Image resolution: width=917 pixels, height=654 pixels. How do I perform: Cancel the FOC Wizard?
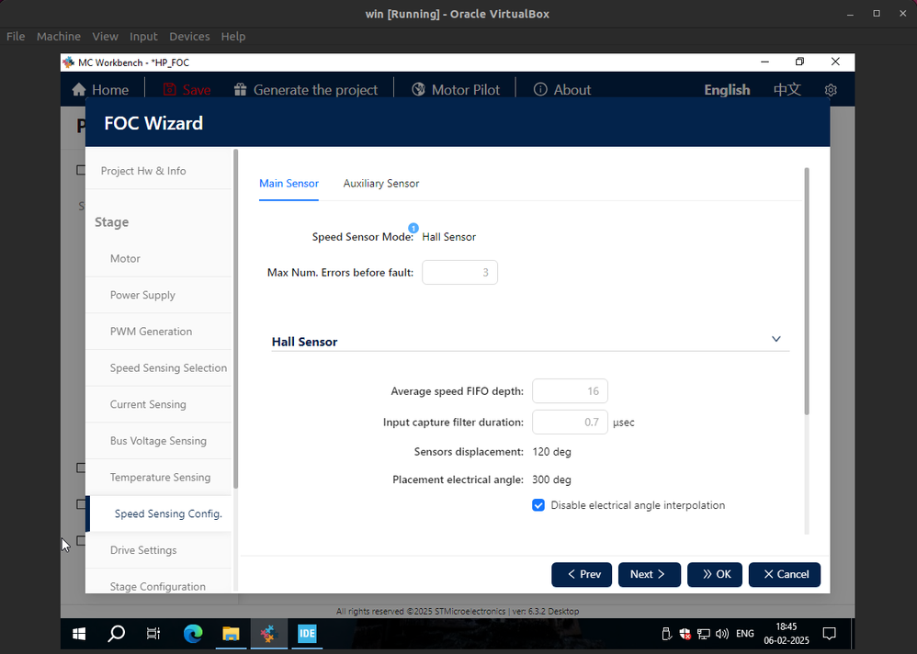click(785, 574)
